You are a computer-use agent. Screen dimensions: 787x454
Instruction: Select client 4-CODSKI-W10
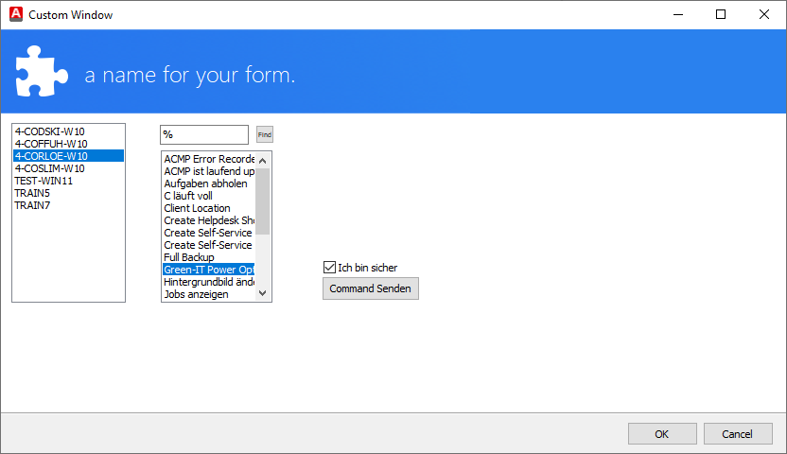[x=69, y=131]
